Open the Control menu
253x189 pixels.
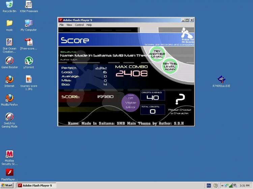(79, 25)
